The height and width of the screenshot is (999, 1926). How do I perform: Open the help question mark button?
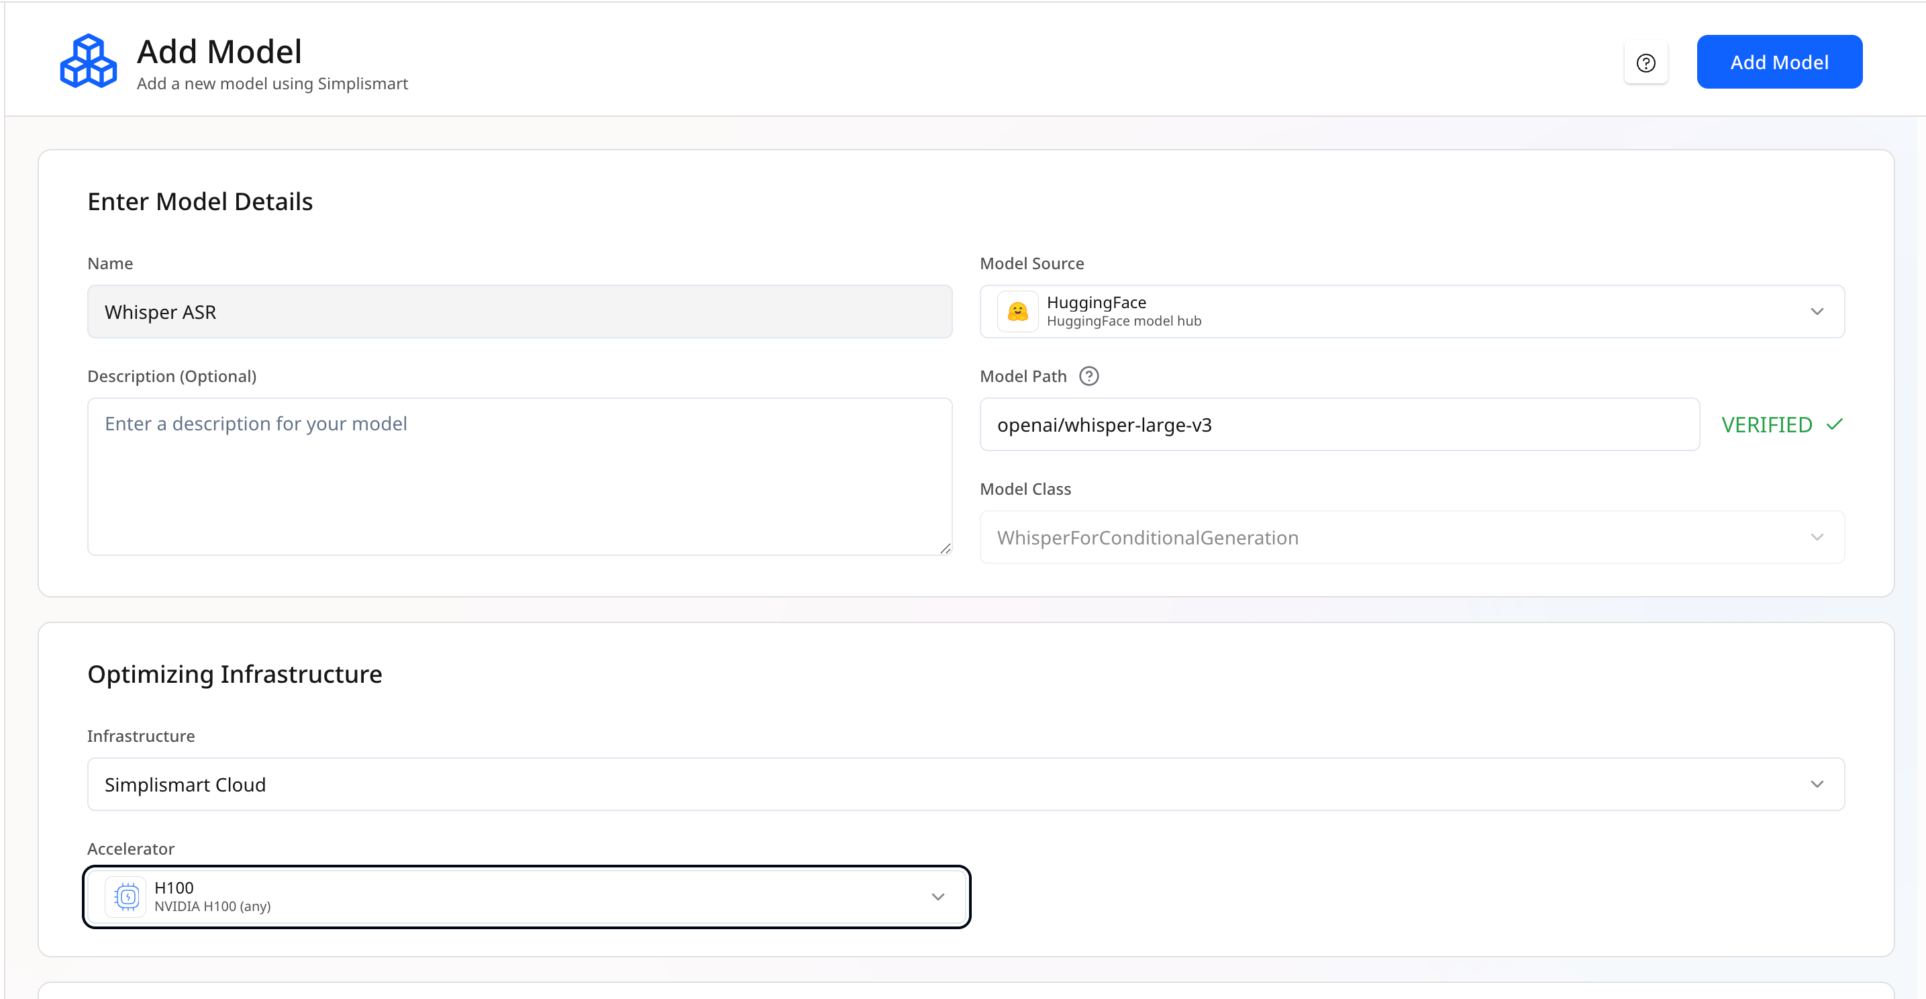pyautogui.click(x=1645, y=63)
